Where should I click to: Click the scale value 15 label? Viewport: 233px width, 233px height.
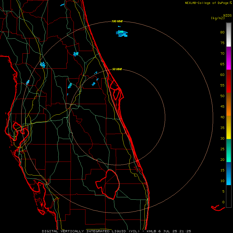pos(222,170)
